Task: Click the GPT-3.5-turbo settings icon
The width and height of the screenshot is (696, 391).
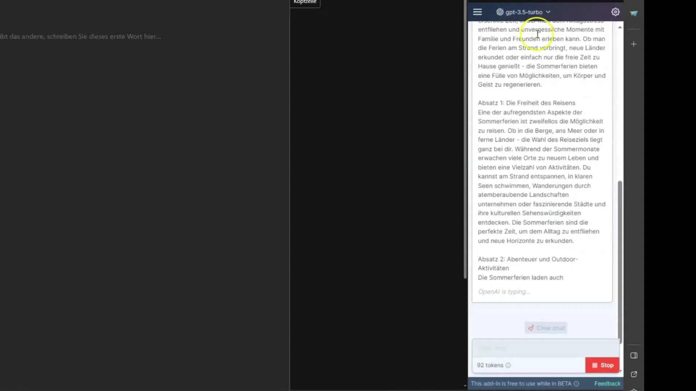Action: click(x=615, y=12)
